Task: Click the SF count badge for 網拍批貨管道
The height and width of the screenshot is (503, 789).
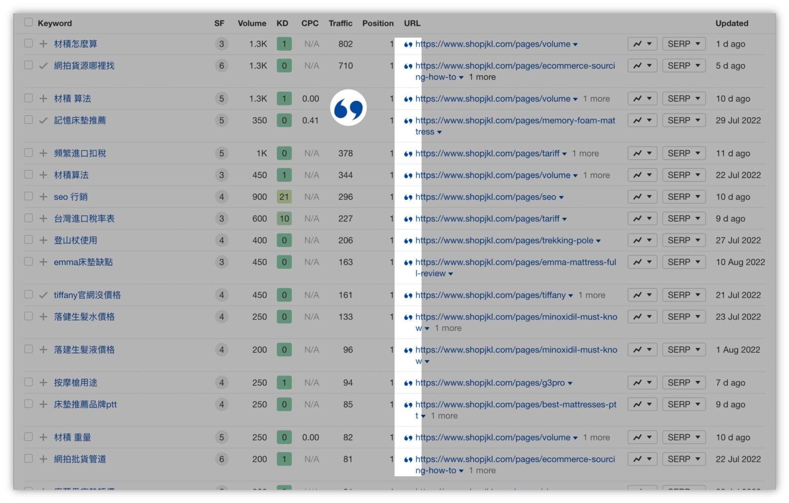Action: tap(221, 459)
